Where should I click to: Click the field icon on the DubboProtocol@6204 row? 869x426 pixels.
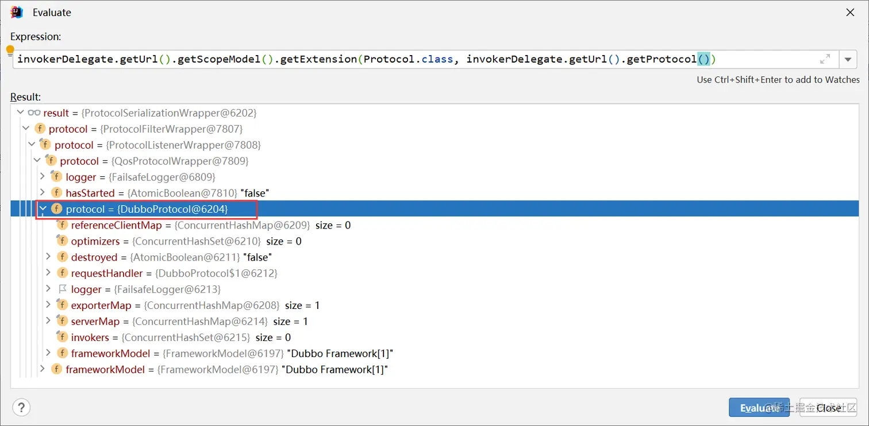[x=56, y=208]
